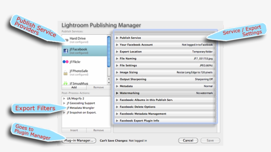Expand the Image Sizing section

coord(117,73)
